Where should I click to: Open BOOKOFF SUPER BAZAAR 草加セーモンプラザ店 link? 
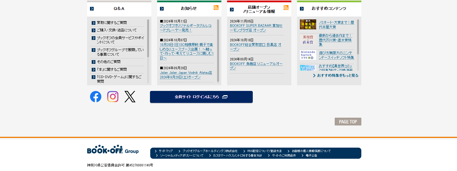click(256, 28)
